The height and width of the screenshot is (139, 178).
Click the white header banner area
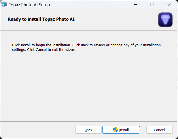coord(115,20)
